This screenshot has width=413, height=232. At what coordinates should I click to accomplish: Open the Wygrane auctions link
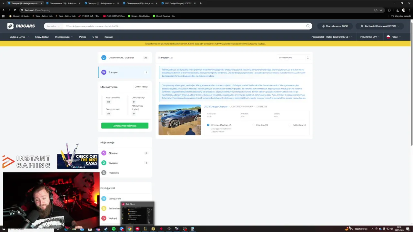[113, 163]
